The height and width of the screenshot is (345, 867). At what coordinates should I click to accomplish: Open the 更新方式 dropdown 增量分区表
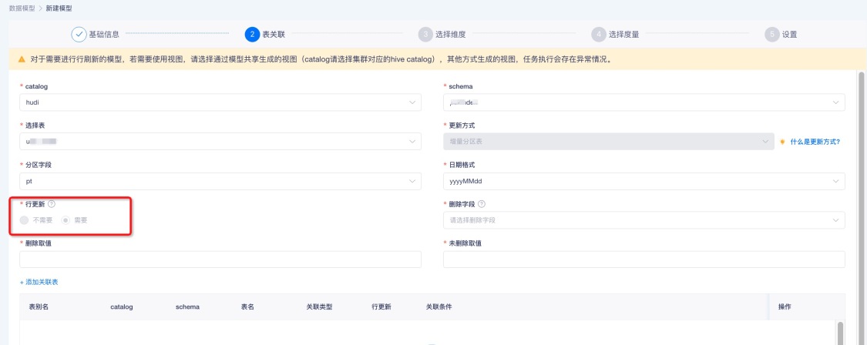(608, 142)
